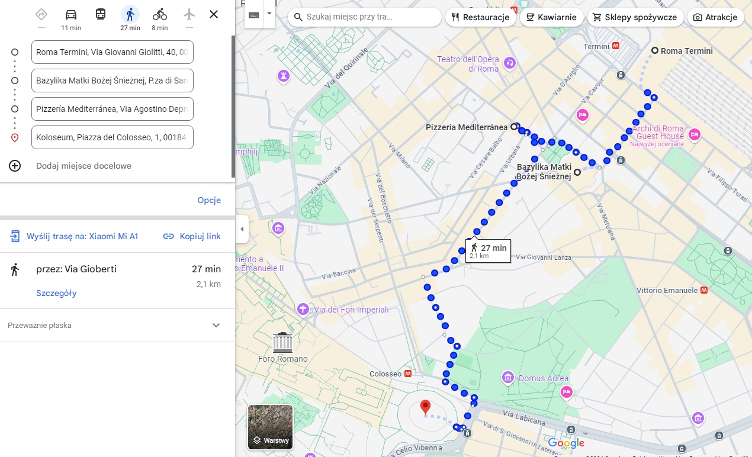Edit the Pizzería Mediterránea stop field
Viewport: 752px width, 457px height.
[x=113, y=109]
